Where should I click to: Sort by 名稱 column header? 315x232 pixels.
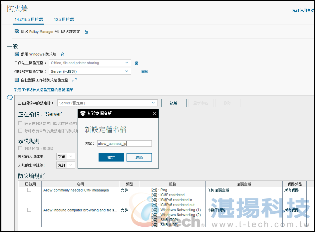tap(80, 184)
